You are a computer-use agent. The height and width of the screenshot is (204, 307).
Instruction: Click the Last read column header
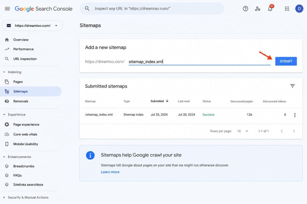(x=184, y=101)
